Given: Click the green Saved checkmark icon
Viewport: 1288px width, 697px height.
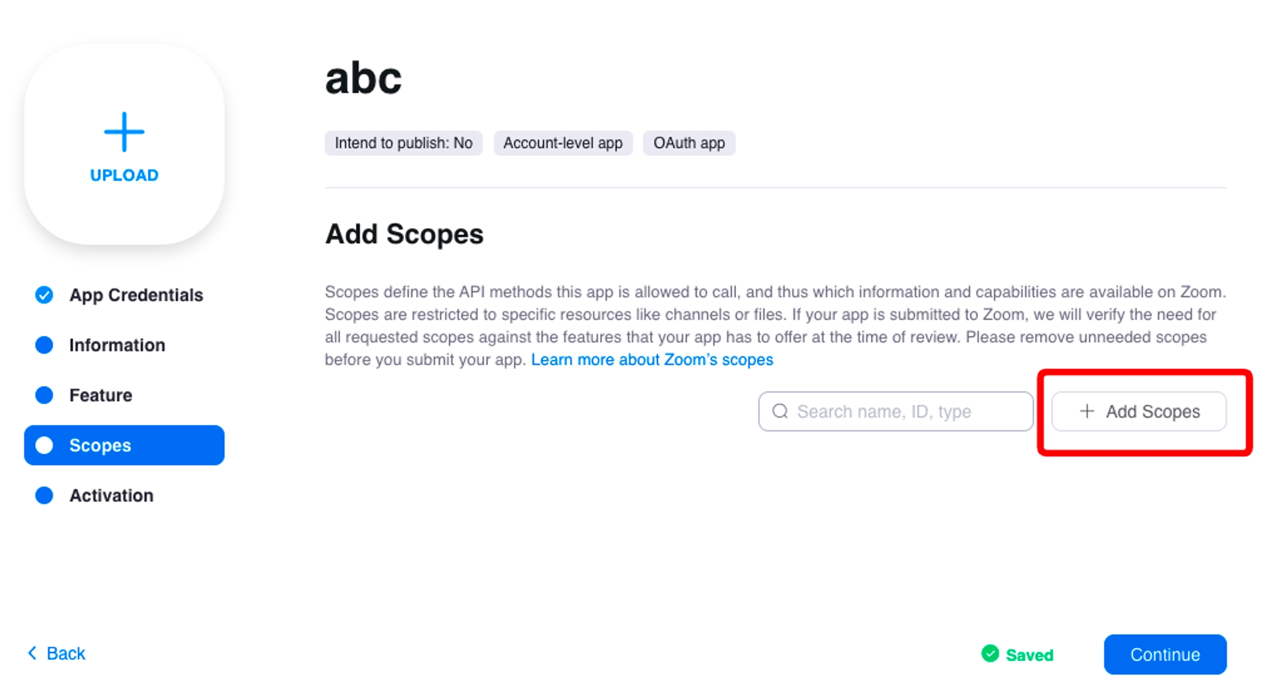Looking at the screenshot, I should click(990, 654).
